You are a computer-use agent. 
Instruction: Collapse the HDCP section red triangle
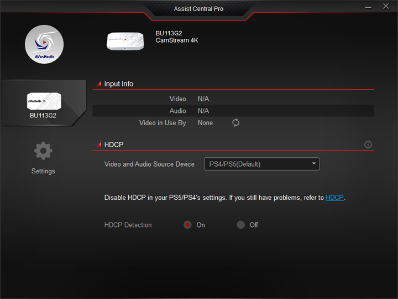[99, 145]
